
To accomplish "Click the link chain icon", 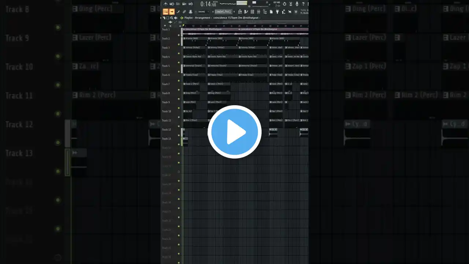I will [x=184, y=12].
